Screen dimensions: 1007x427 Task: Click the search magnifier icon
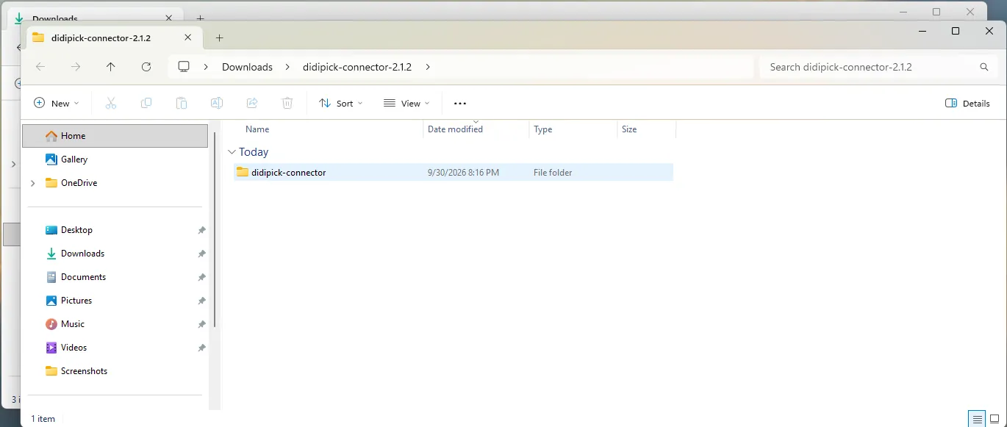tap(984, 67)
